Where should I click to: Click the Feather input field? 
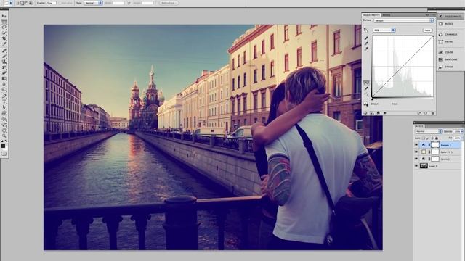52,3
